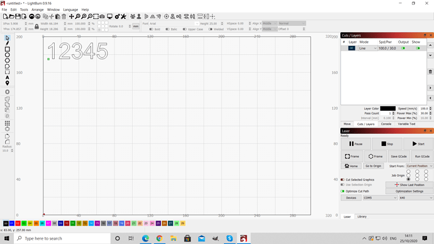The width and height of the screenshot is (434, 244).
Task: Select the Position Laser marker tool
Action: tap(7, 83)
